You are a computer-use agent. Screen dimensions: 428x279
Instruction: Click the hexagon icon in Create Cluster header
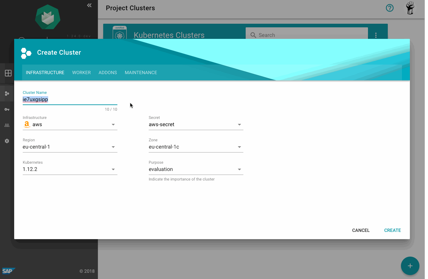pos(26,53)
